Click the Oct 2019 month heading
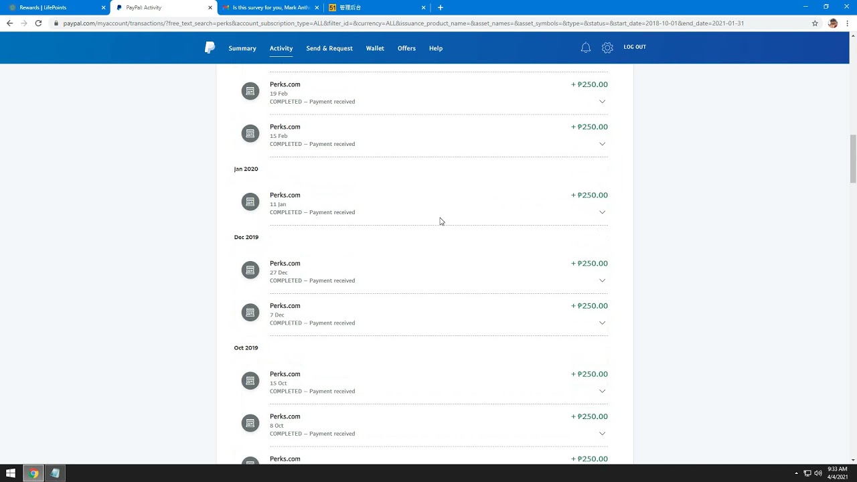The height and width of the screenshot is (482, 857). pyautogui.click(x=246, y=347)
